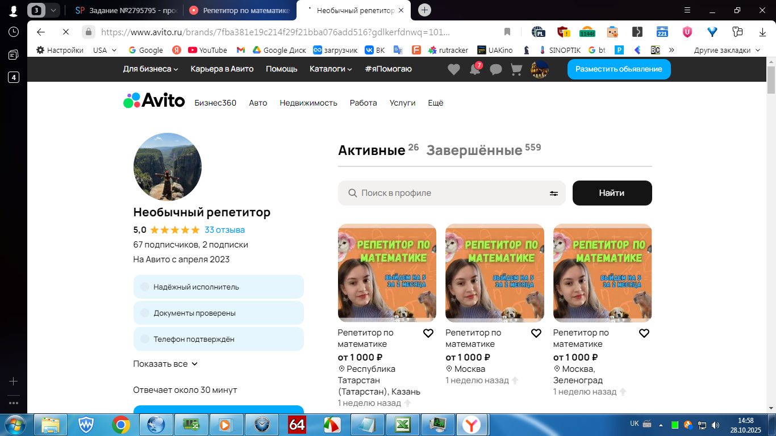Image resolution: width=776 pixels, height=436 pixels.
Task: Open the rutracker bookmark
Action: tap(448, 50)
